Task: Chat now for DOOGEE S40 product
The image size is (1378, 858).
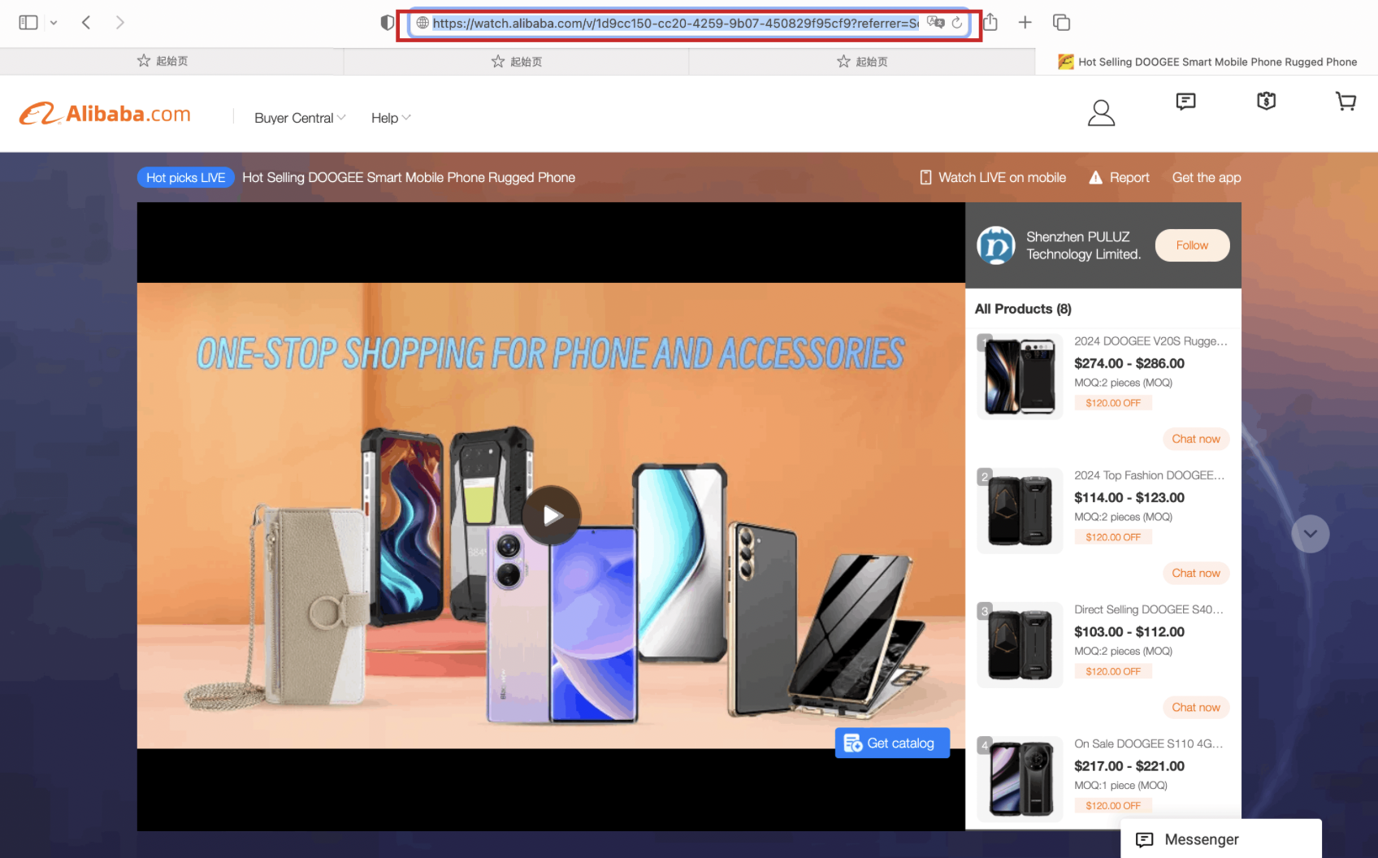Action: (x=1196, y=707)
